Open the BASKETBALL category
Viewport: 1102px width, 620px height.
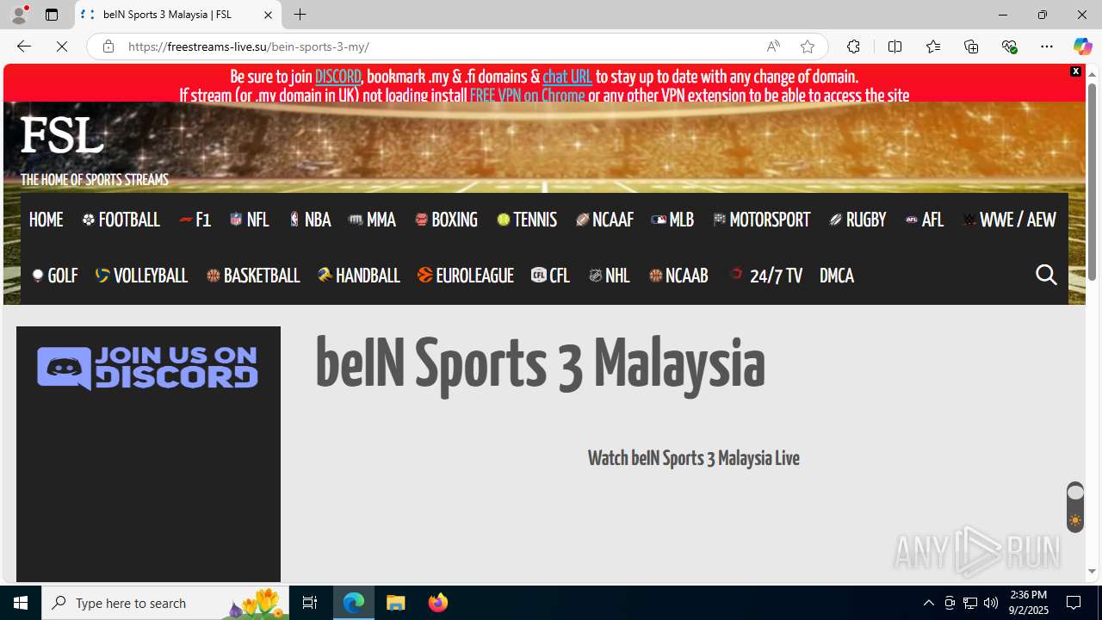pos(253,276)
